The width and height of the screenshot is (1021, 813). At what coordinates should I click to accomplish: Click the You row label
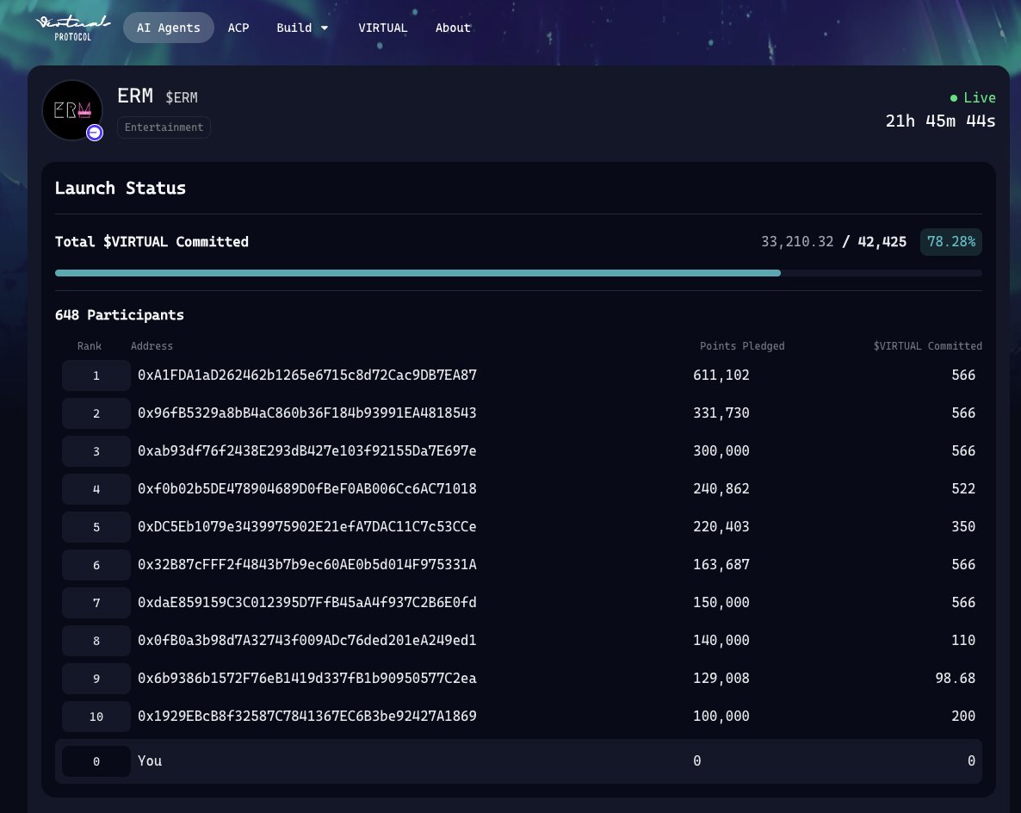tap(150, 760)
